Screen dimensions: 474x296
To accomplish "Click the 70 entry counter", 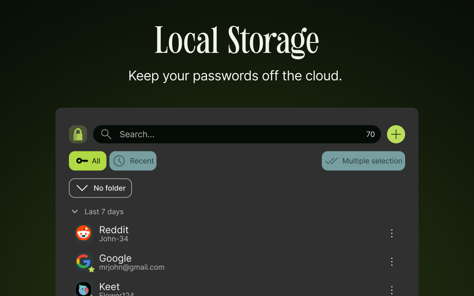I will pyautogui.click(x=370, y=134).
